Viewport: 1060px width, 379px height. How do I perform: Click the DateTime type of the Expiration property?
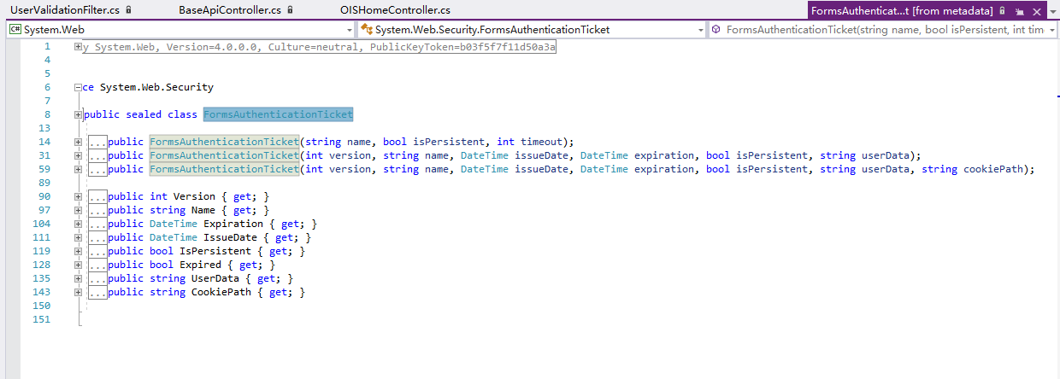coord(174,224)
